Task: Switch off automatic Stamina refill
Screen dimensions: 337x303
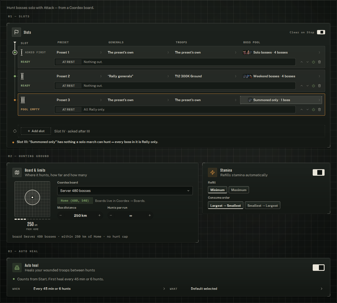Action: pyautogui.click(x=319, y=172)
